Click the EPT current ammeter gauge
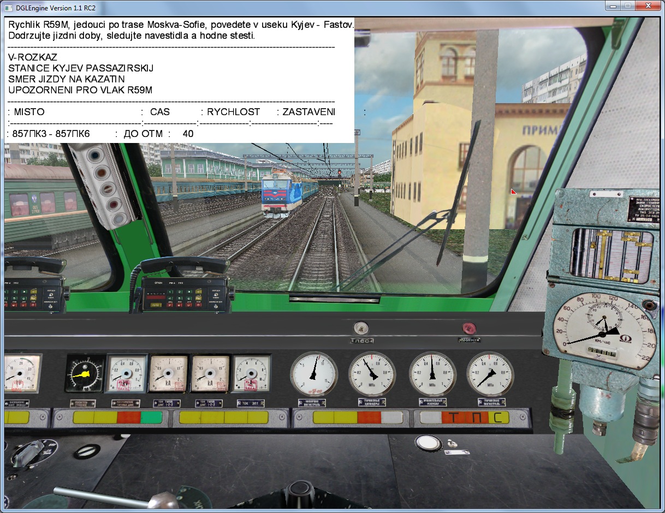Image resolution: width=665 pixels, height=513 pixels. click(x=251, y=374)
